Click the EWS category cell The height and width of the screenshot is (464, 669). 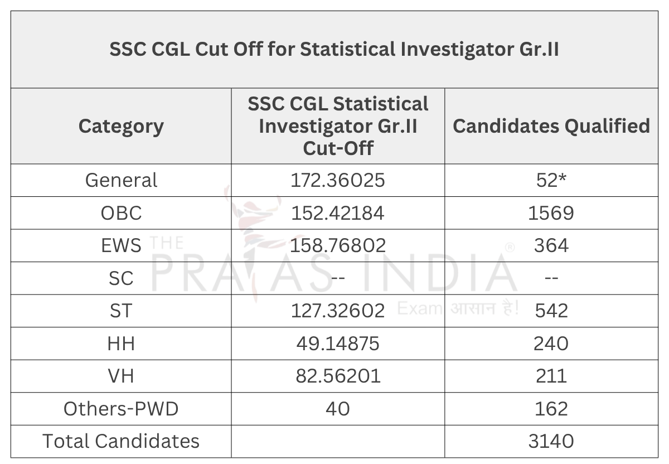click(121, 245)
